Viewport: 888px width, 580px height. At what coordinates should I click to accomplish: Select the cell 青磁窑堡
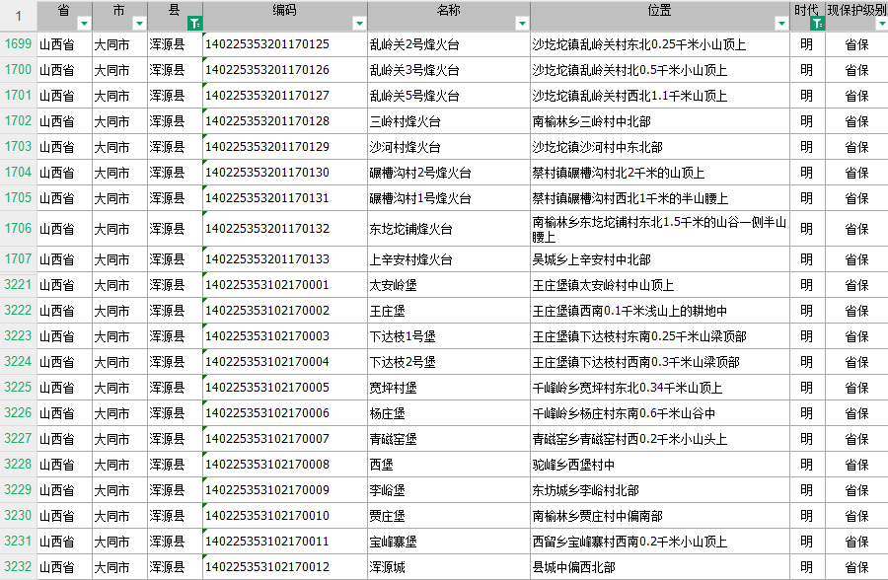tap(449, 439)
